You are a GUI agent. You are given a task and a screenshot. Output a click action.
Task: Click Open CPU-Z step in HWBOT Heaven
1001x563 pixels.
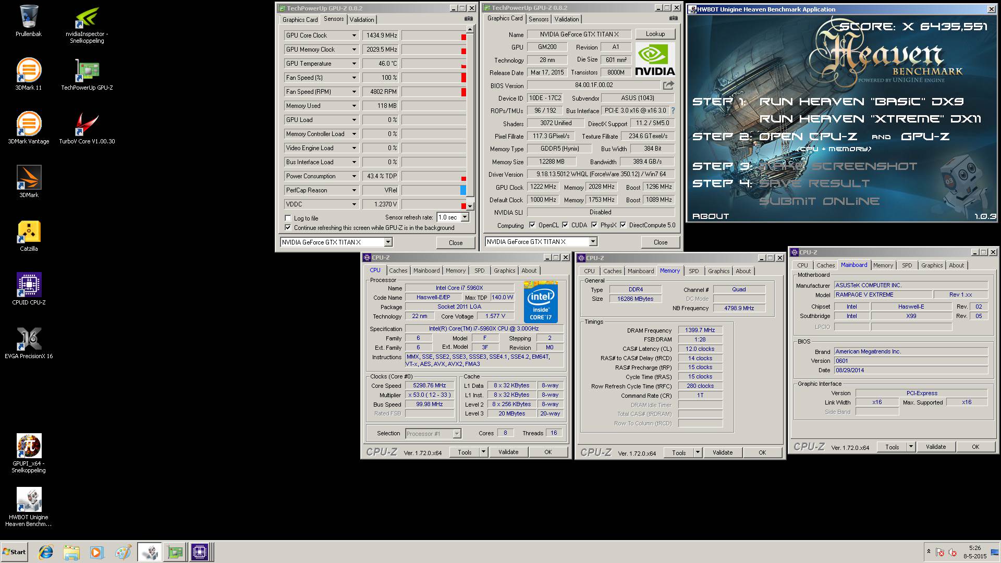click(808, 137)
